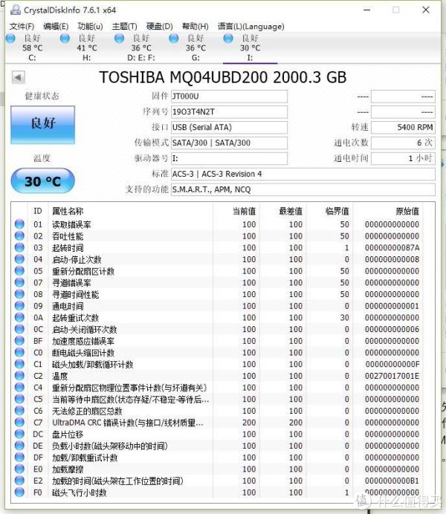Click the status icon for attribute 04 启动-停止次数
This screenshot has height=514, width=446.
pos(19,259)
